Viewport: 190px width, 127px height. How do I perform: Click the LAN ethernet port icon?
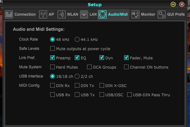[84, 14]
